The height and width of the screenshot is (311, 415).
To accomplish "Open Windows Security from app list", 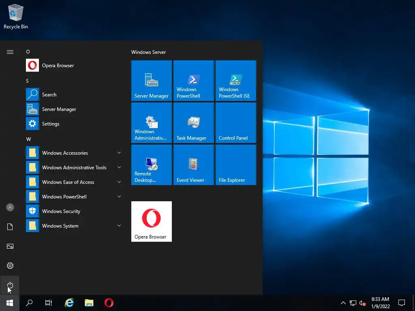I will point(74,211).
